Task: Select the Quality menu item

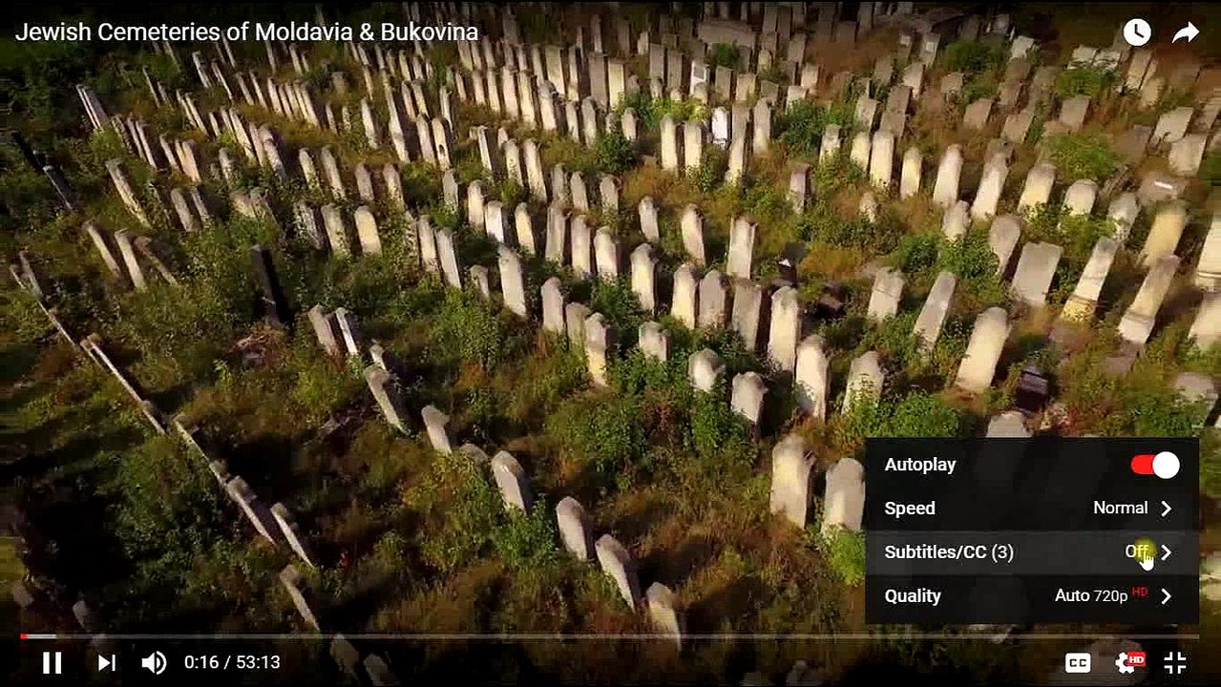Action: pos(1031,596)
